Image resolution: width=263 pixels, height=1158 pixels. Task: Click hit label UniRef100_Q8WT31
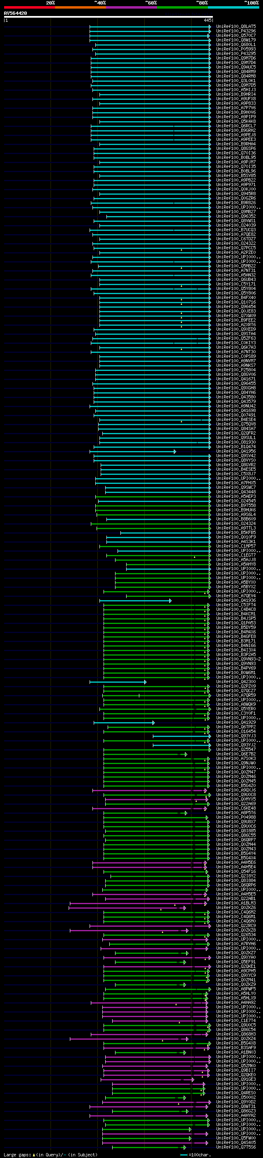click(236, 1106)
